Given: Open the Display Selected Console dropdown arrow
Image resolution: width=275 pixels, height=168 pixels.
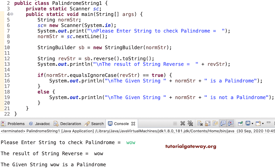Looking at the screenshot, I should 252,123.
